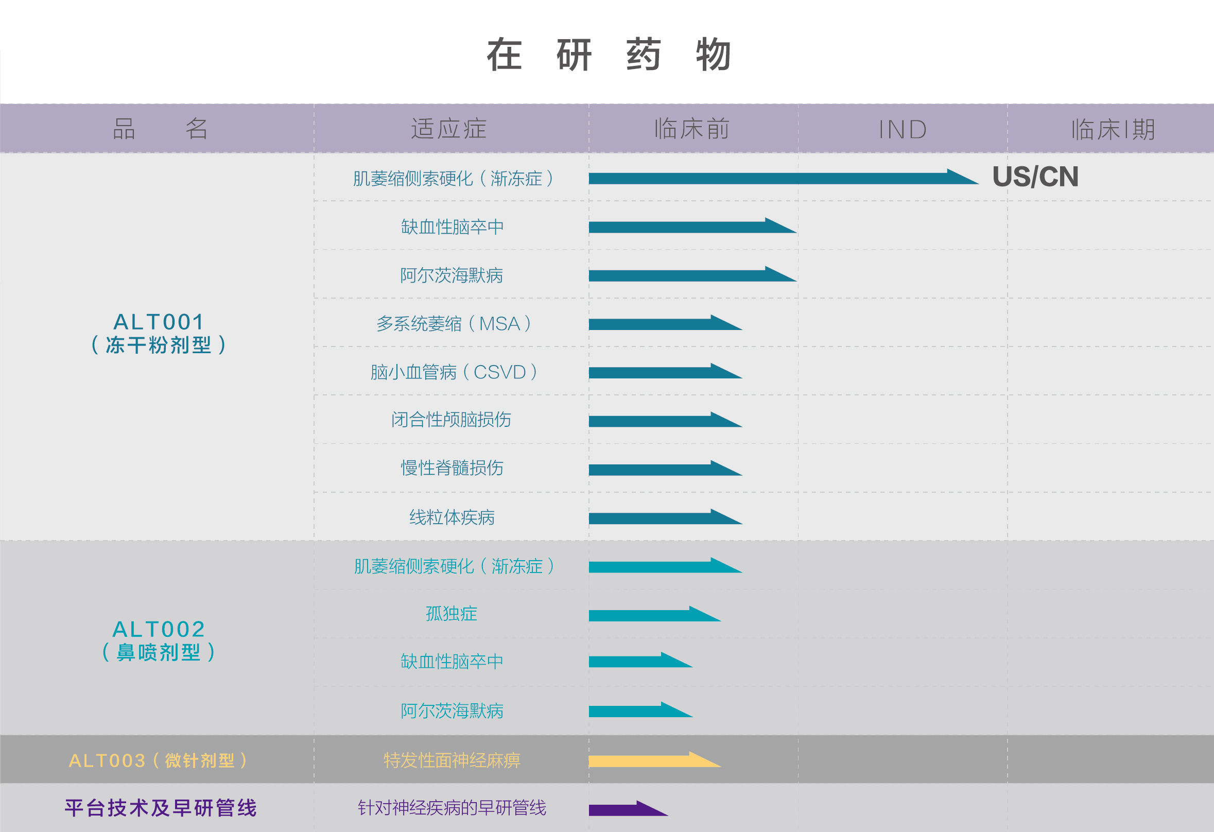Click 多系统萎缩（MSA）indication text
Screen dimensions: 1214x832
454,324
